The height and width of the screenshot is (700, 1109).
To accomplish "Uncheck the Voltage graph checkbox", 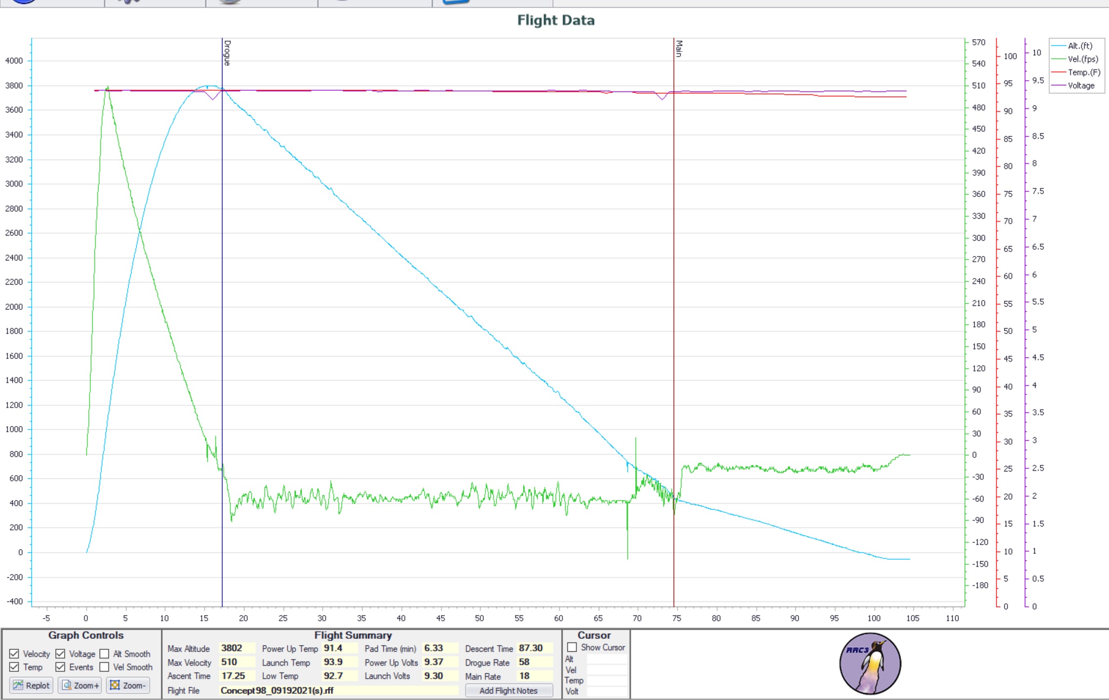I will 60,654.
